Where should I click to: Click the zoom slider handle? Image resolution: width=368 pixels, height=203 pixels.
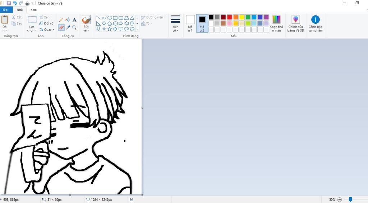point(350,199)
